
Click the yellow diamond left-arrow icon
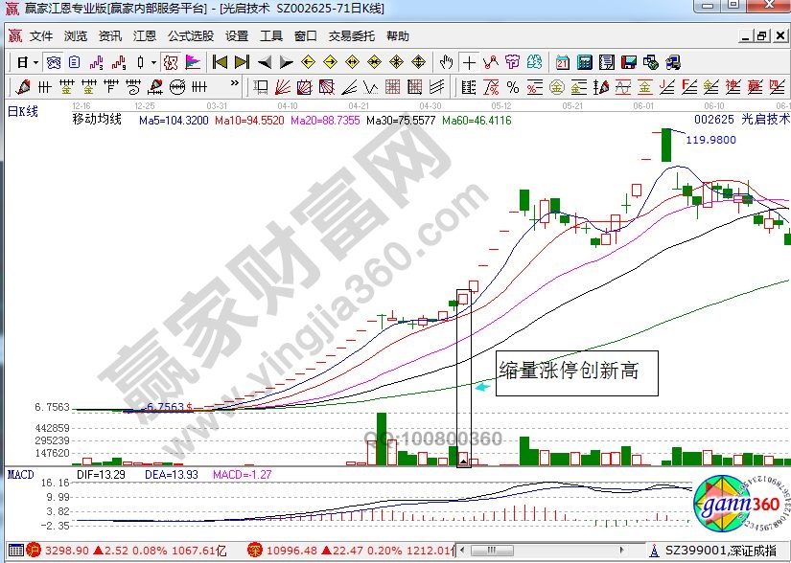point(308,62)
